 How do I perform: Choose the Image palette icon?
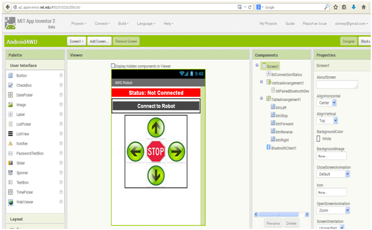(10, 105)
